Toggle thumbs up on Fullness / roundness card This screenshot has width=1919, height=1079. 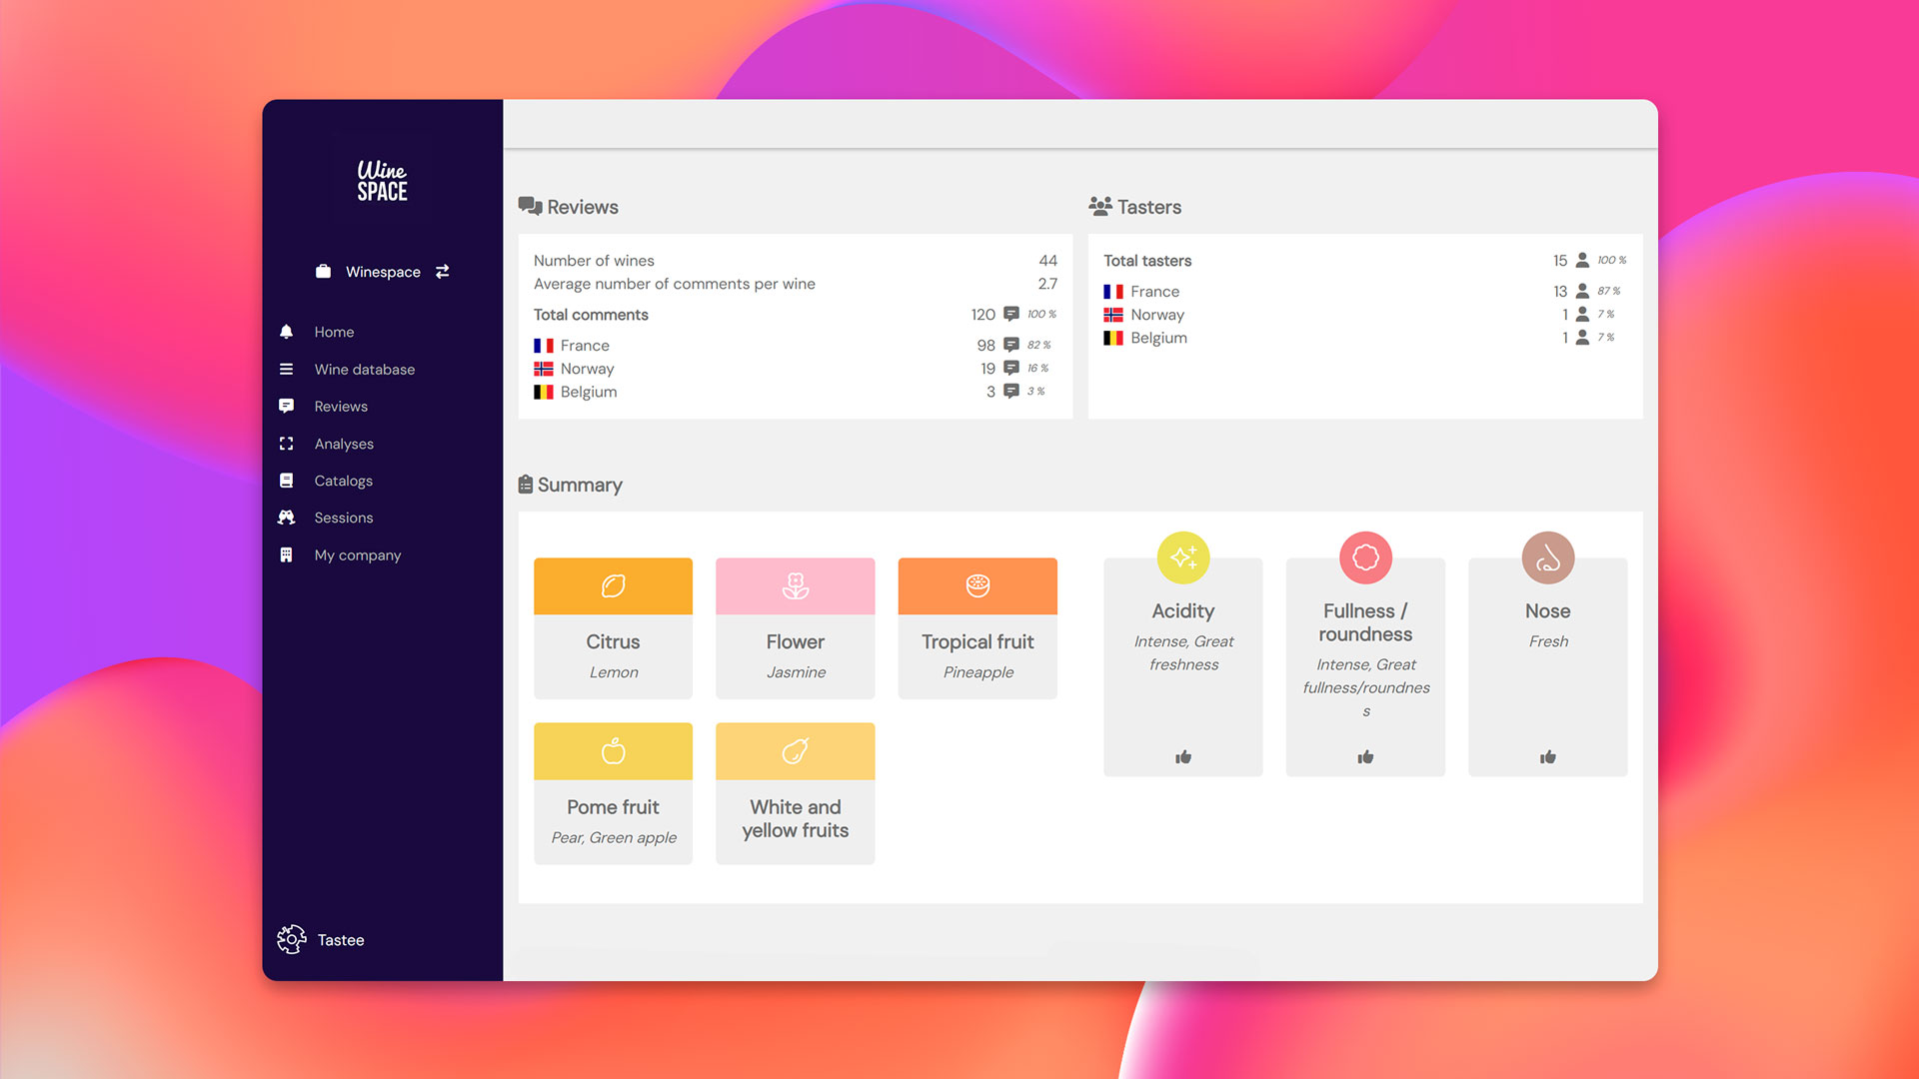tap(1364, 757)
